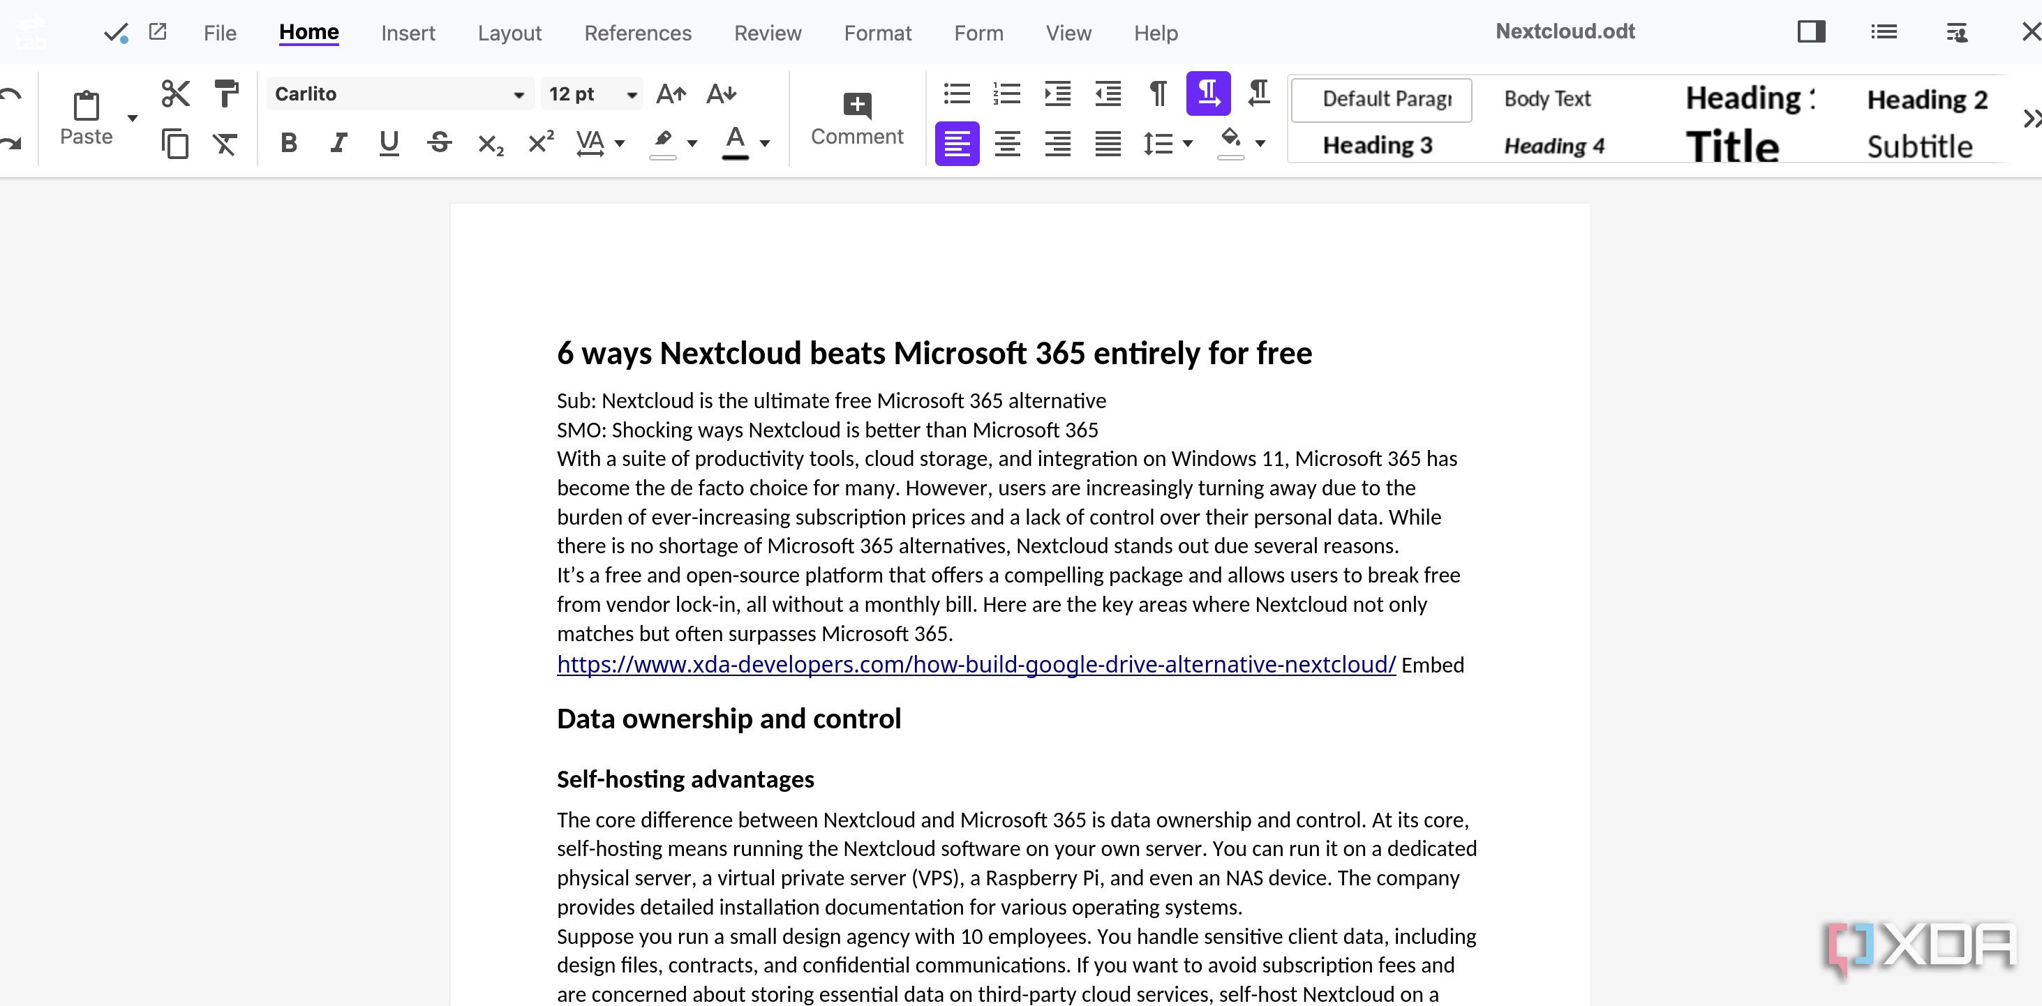The image size is (2042, 1006).
Task: Click the Redo arrow icon
Action: 11,144
